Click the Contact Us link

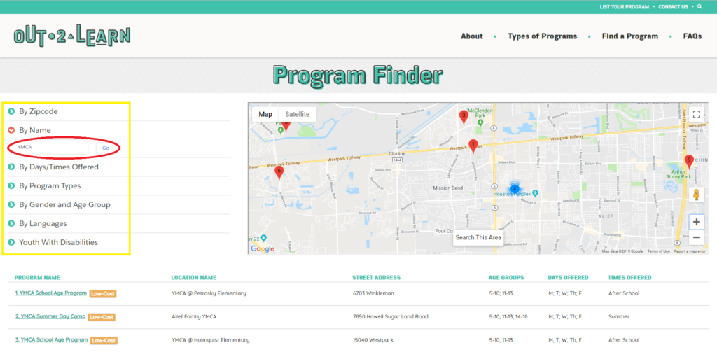pos(673,7)
